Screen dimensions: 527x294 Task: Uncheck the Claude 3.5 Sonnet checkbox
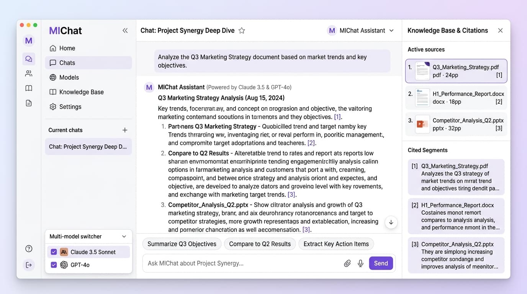(54, 252)
